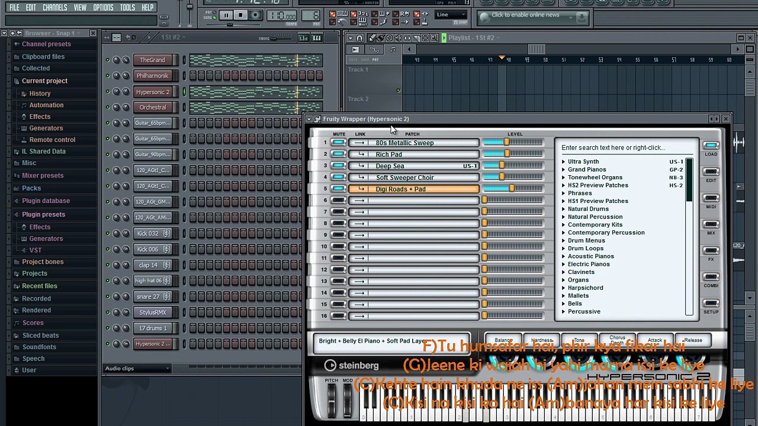Viewport: 758px width, 426px height.
Task: Click the step sequencer keyboard editor icon
Action: [317, 38]
